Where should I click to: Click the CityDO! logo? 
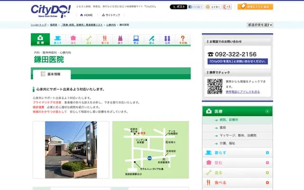(x=51, y=11)
